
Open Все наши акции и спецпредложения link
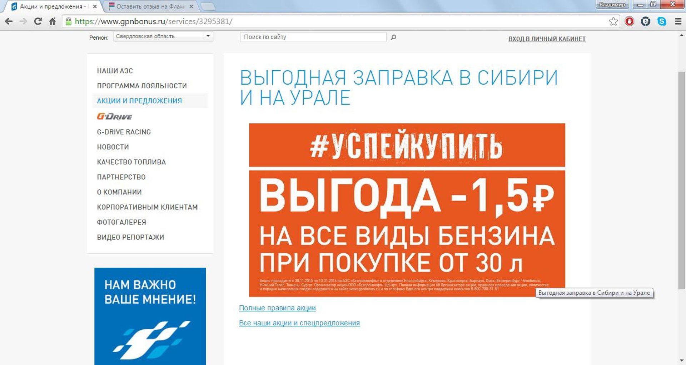coord(299,323)
